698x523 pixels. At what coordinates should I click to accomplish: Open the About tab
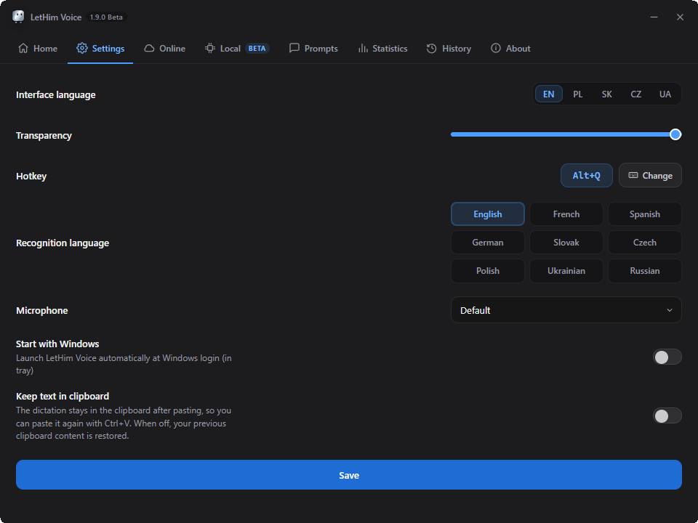coord(510,48)
